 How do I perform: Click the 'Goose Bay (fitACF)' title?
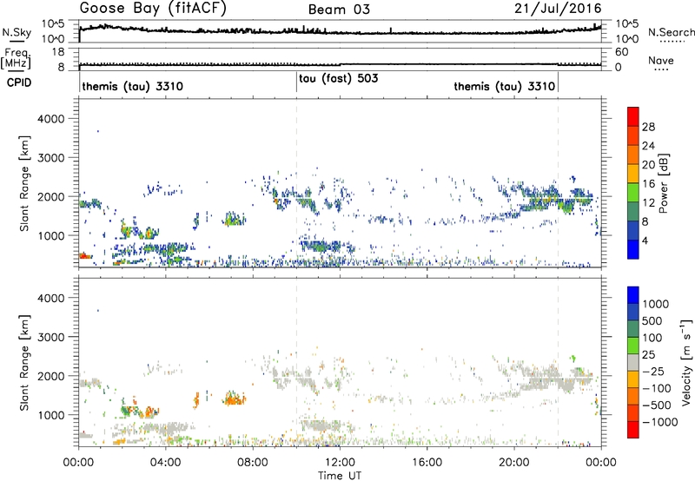(153, 9)
